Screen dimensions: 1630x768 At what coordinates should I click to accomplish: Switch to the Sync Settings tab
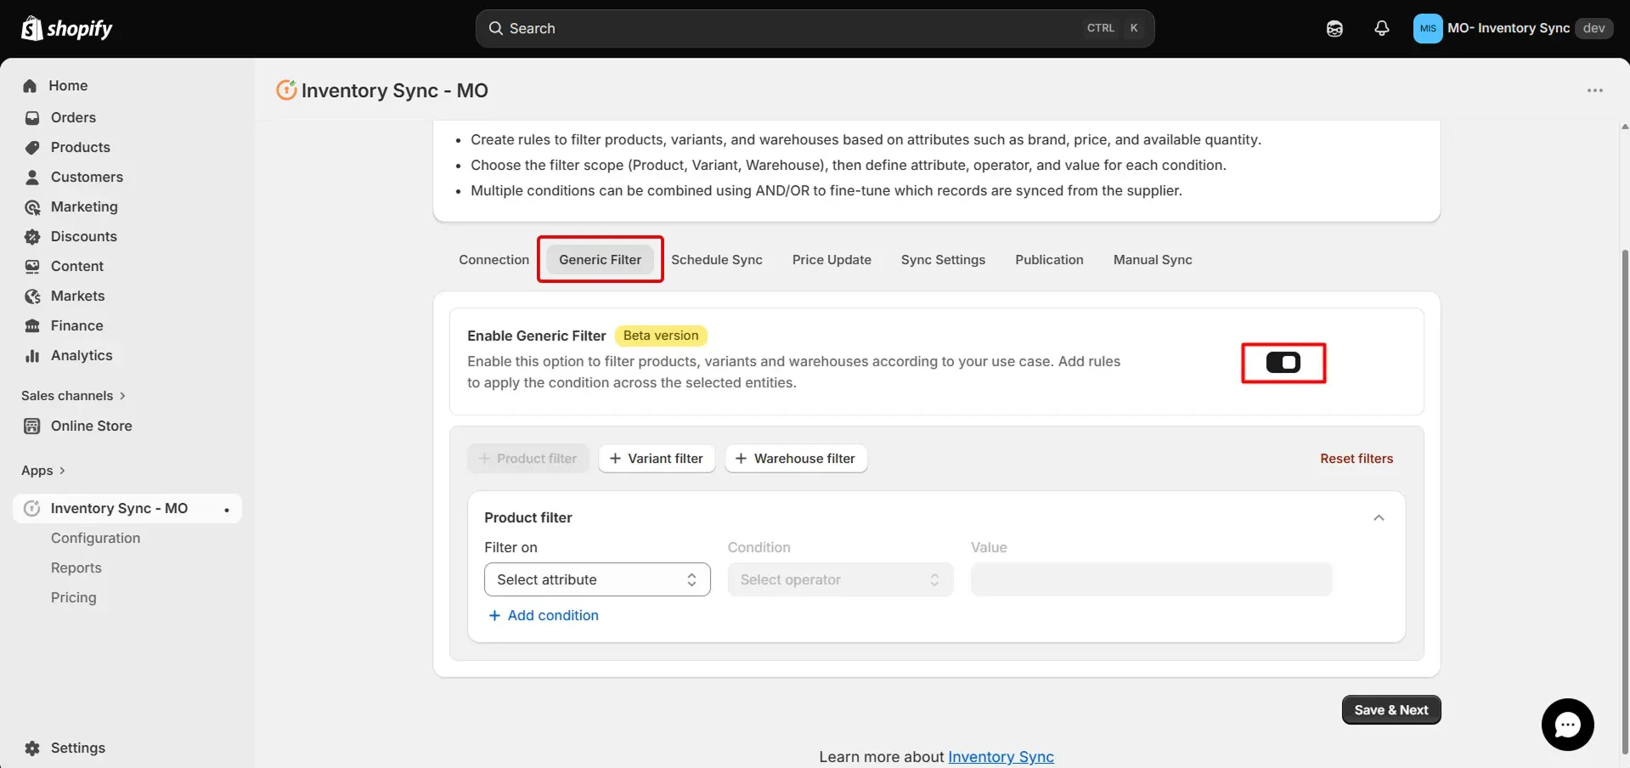click(943, 260)
